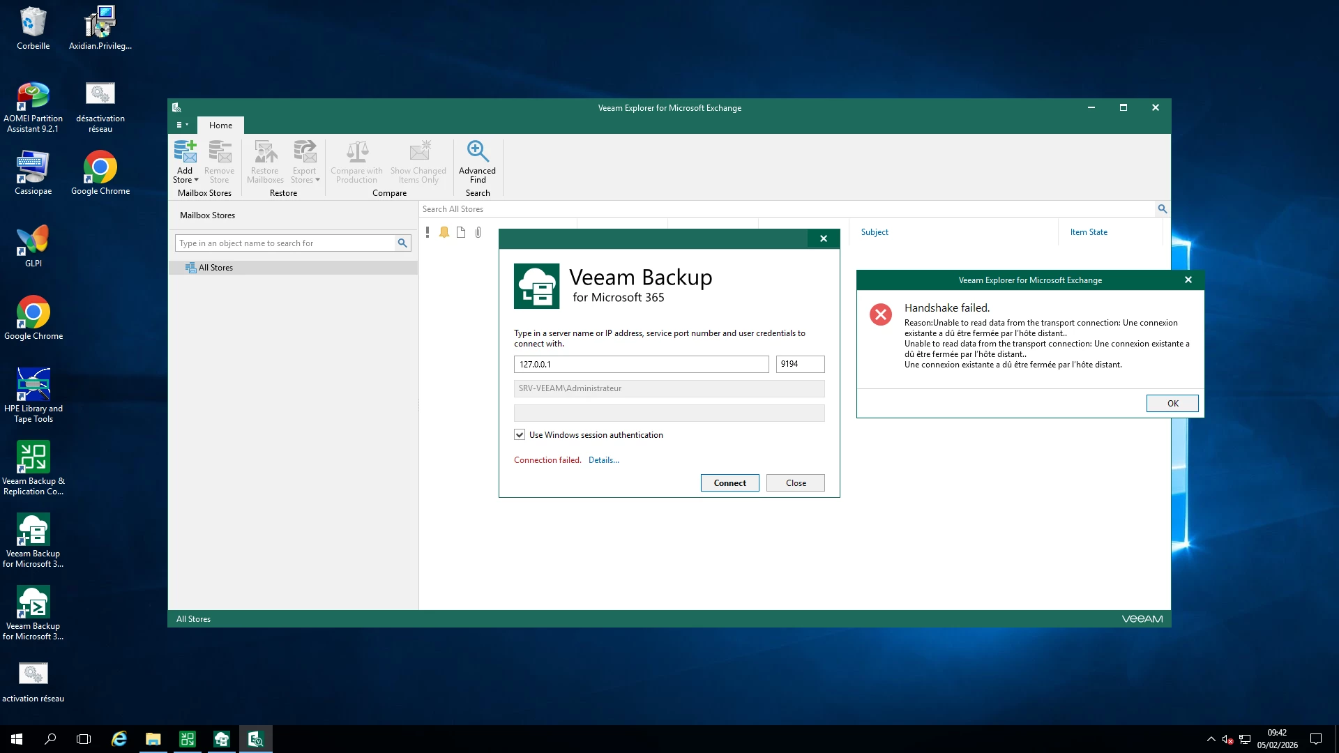Select All Stores tree node
Screen dimensions: 1339x753
point(215,268)
